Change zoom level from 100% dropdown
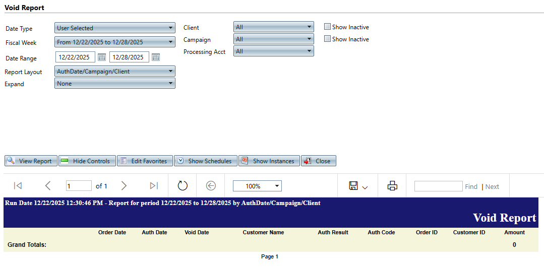Image resolution: width=544 pixels, height=267 pixels. [257, 186]
